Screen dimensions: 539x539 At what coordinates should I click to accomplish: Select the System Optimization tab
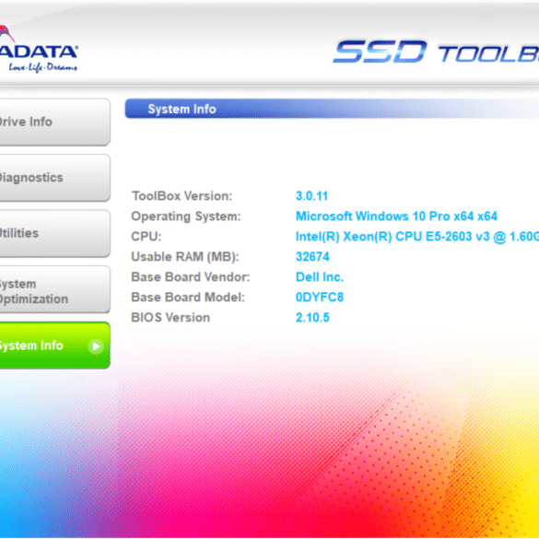pyautogui.click(x=54, y=289)
